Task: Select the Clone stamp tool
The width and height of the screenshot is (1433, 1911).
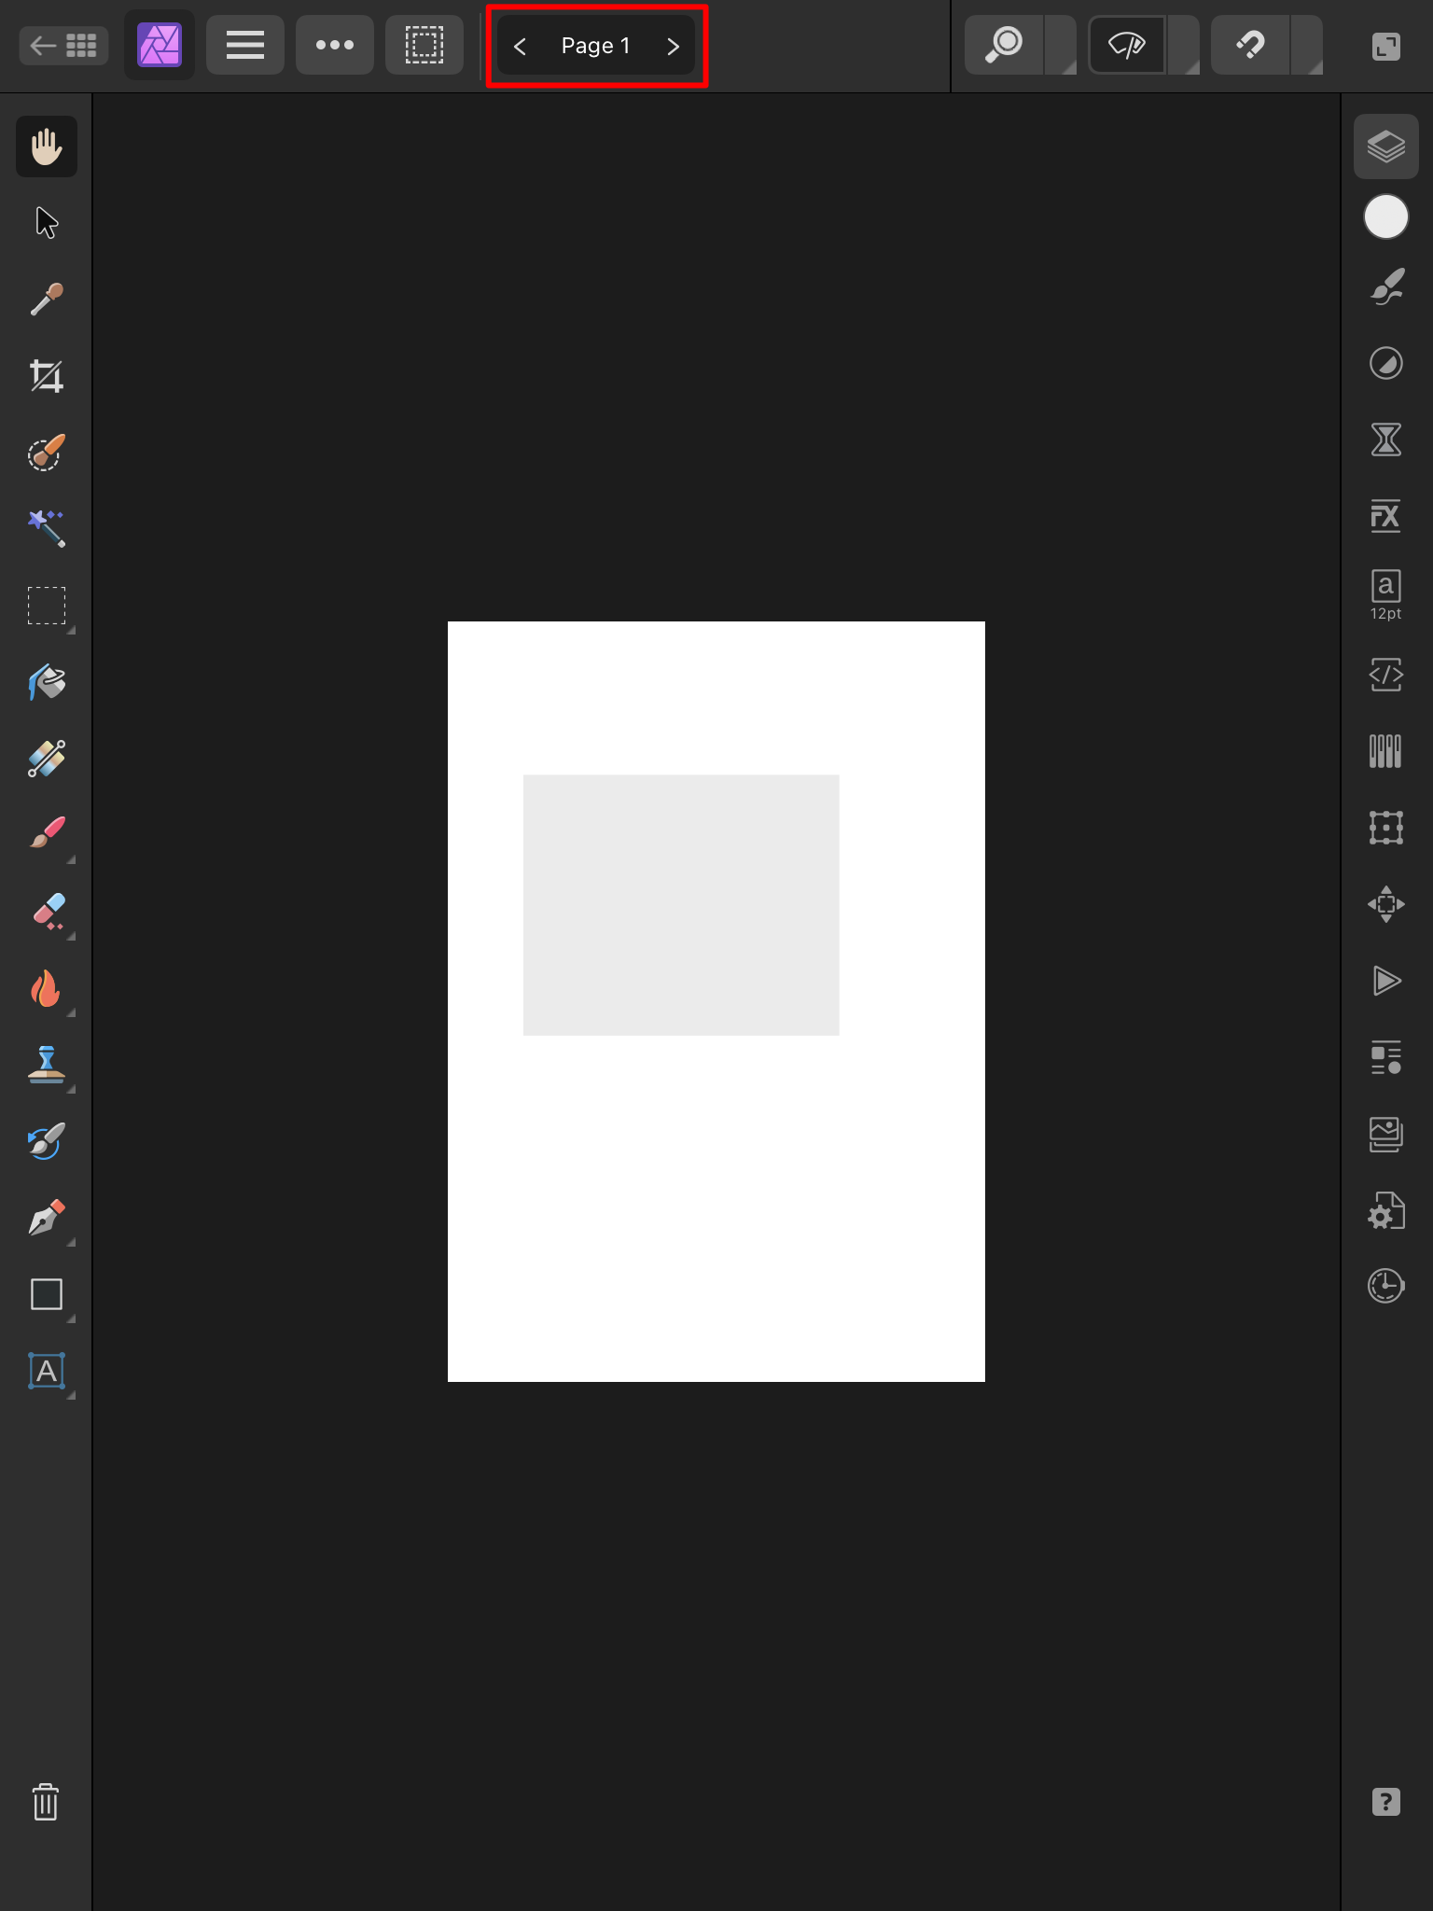Action: coord(47,1065)
